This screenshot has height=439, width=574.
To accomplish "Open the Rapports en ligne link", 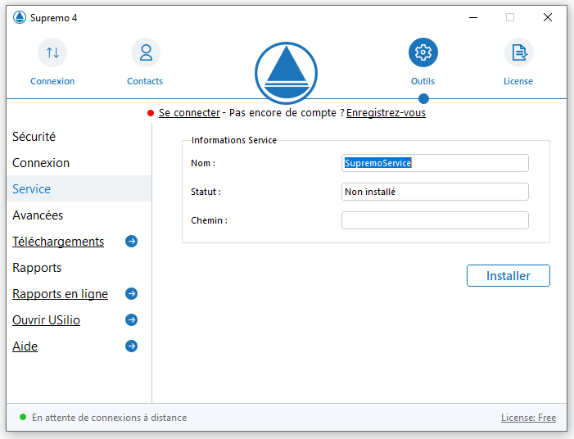I will 60,294.
